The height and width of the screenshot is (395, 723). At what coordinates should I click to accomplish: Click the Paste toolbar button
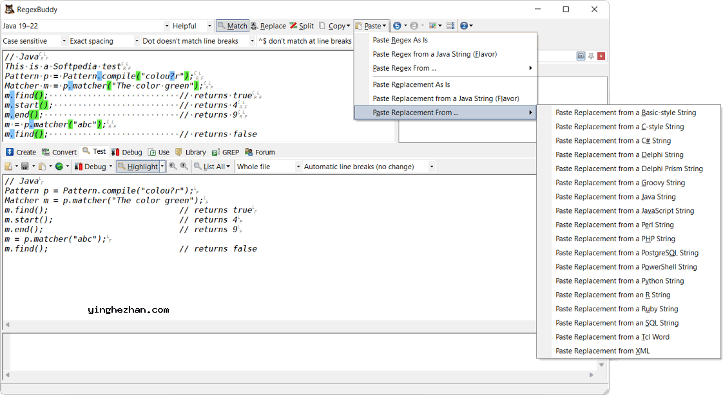click(x=372, y=26)
